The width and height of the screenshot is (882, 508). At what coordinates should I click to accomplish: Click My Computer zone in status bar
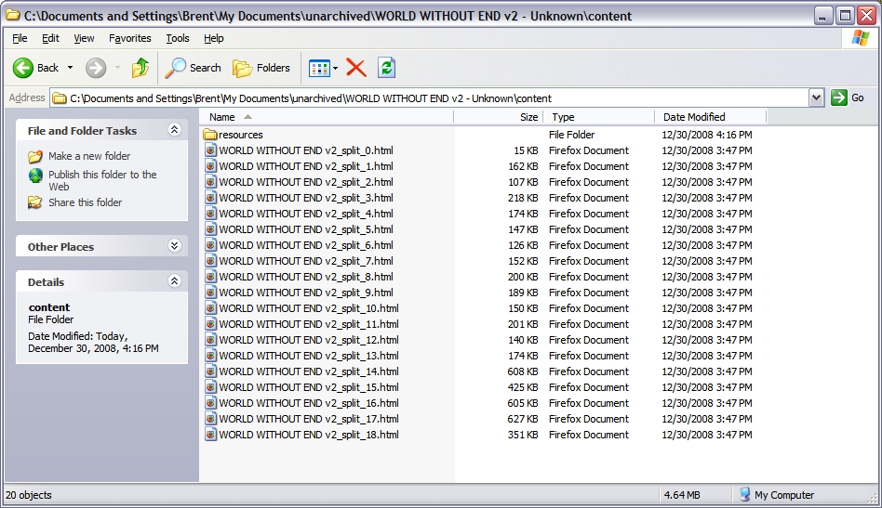tap(776, 494)
